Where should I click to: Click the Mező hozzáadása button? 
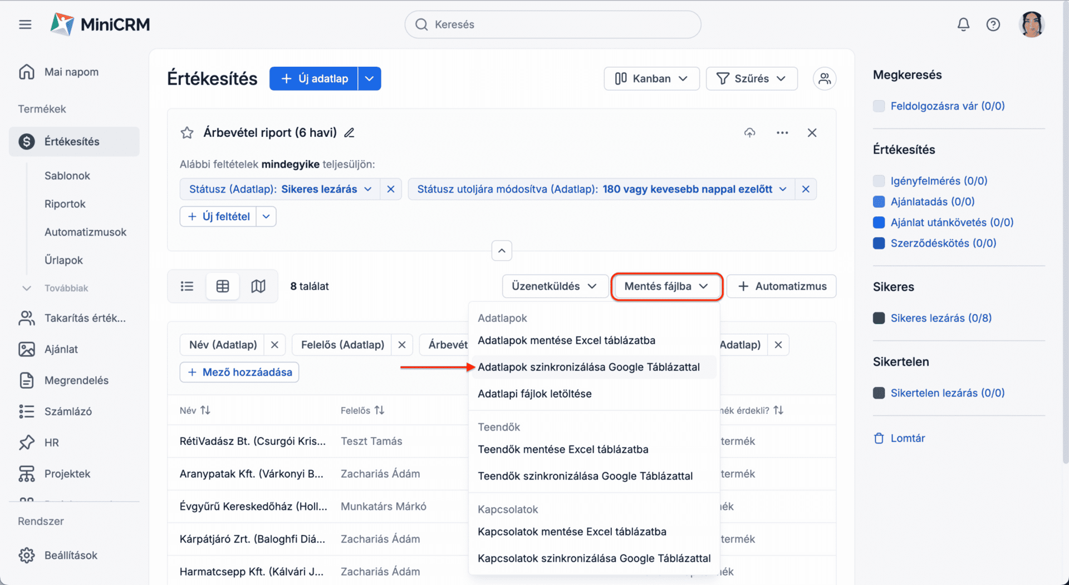click(x=239, y=372)
